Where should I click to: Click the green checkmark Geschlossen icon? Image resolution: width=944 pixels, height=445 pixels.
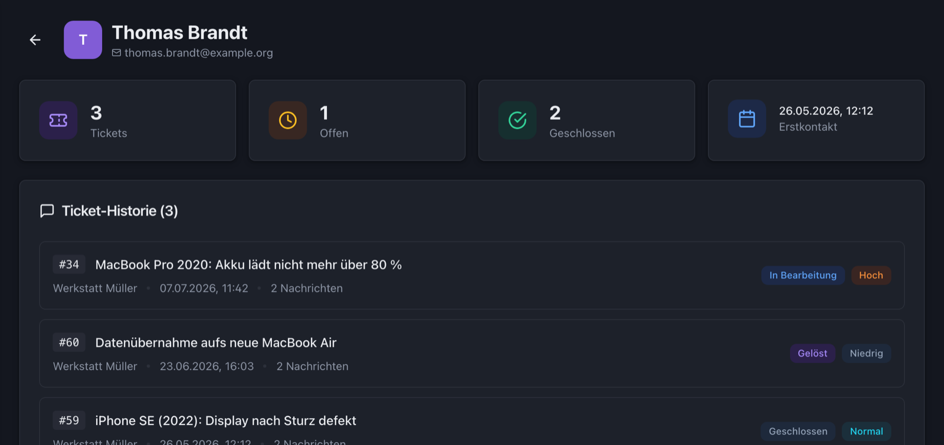[x=517, y=120]
